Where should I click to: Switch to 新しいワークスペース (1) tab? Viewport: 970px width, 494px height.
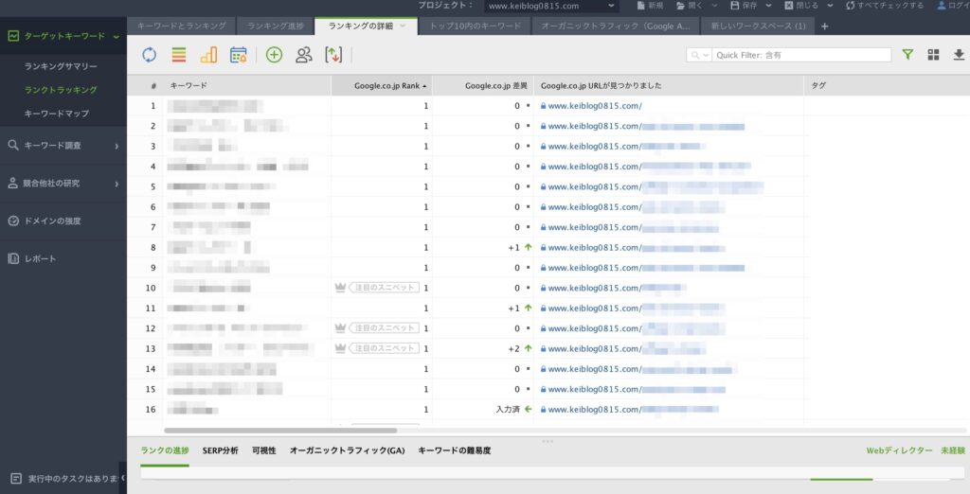click(758, 26)
